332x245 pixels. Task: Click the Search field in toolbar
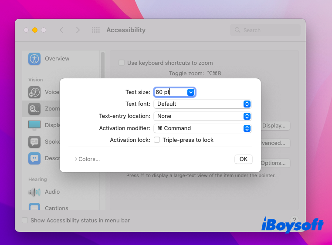point(265,30)
